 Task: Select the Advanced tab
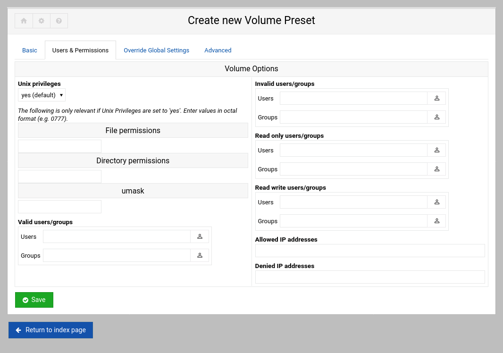pyautogui.click(x=218, y=50)
